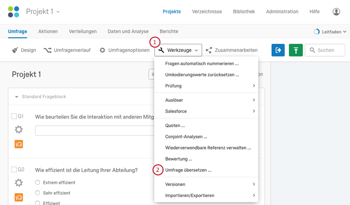Choose 'Umfrage übersetzen ...' from the menu
This screenshot has height=205, width=350.
(x=188, y=170)
